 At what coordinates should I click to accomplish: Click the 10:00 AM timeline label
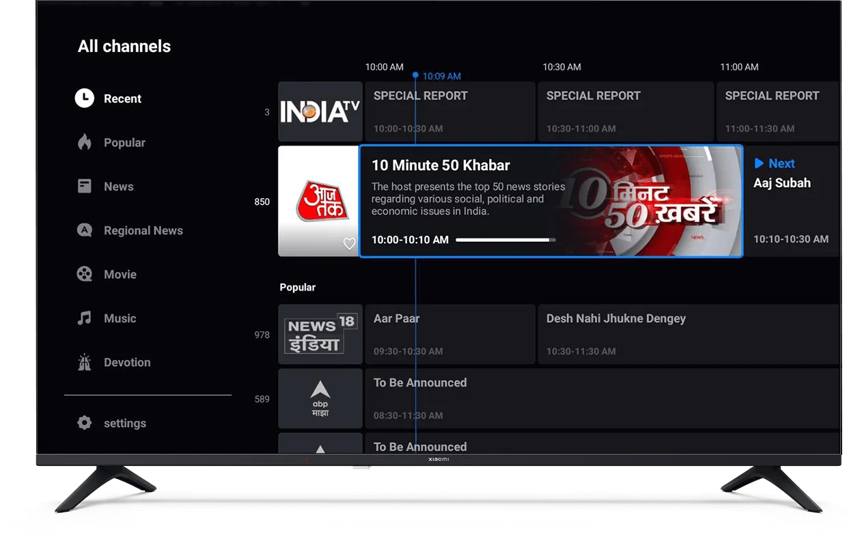(x=385, y=67)
